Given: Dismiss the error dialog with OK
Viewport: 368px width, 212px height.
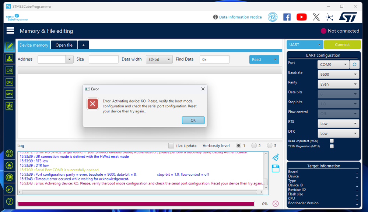Looking at the screenshot, I should pyautogui.click(x=193, y=120).
